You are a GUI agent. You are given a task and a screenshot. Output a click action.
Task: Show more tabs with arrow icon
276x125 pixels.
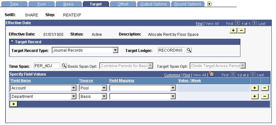[x=209, y=4]
